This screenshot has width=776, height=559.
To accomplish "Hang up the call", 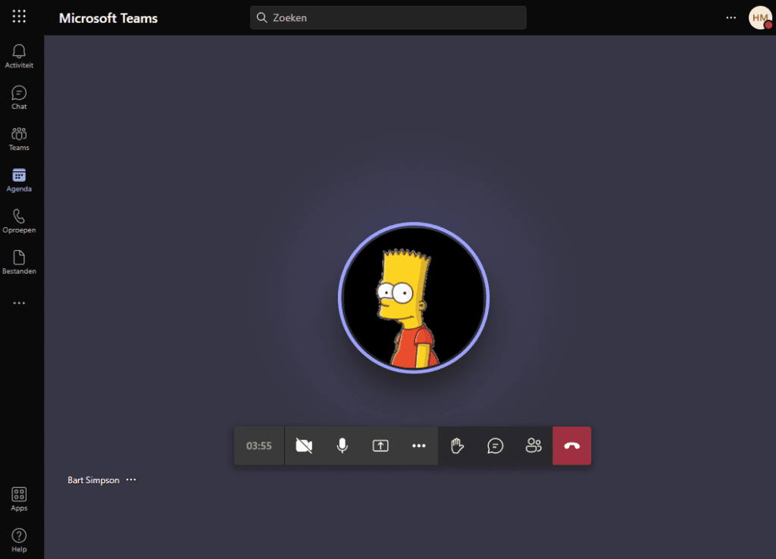I will (571, 445).
